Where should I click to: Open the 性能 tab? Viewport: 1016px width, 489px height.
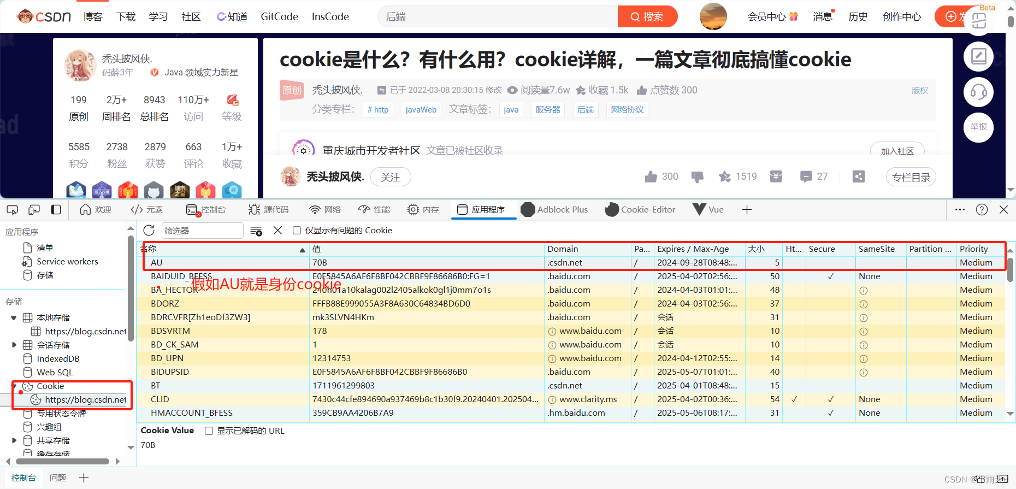pos(374,210)
